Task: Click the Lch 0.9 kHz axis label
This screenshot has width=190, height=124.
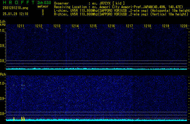Action: pos(2,46)
